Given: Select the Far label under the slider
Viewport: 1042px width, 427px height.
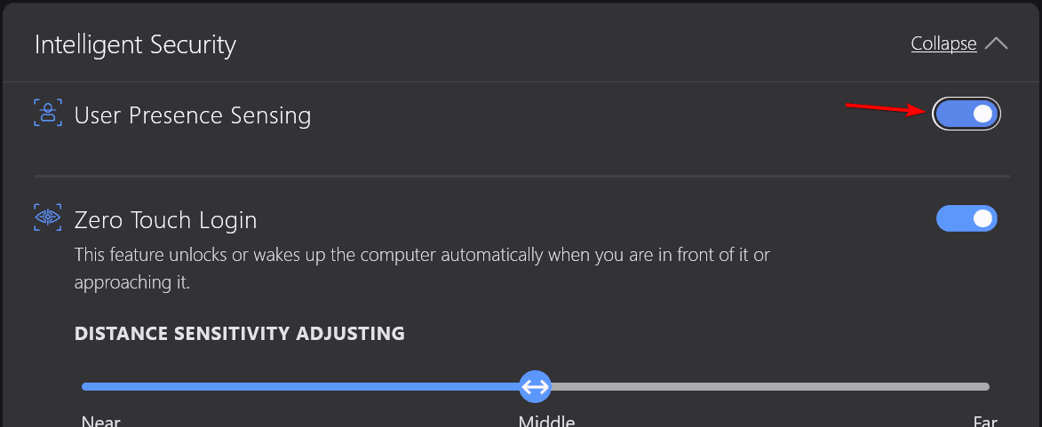Looking at the screenshot, I should point(985,421).
